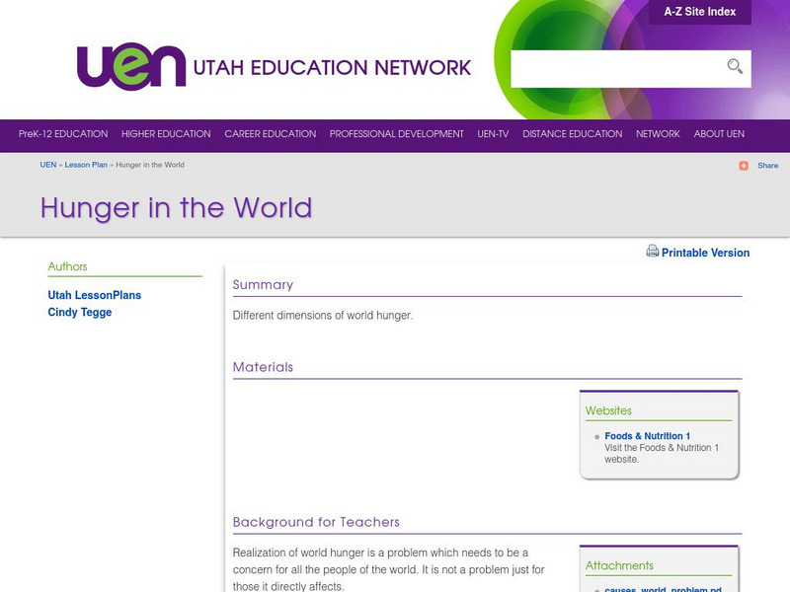
Task: Open the Utah LessonPlans author link
Action: (x=94, y=294)
